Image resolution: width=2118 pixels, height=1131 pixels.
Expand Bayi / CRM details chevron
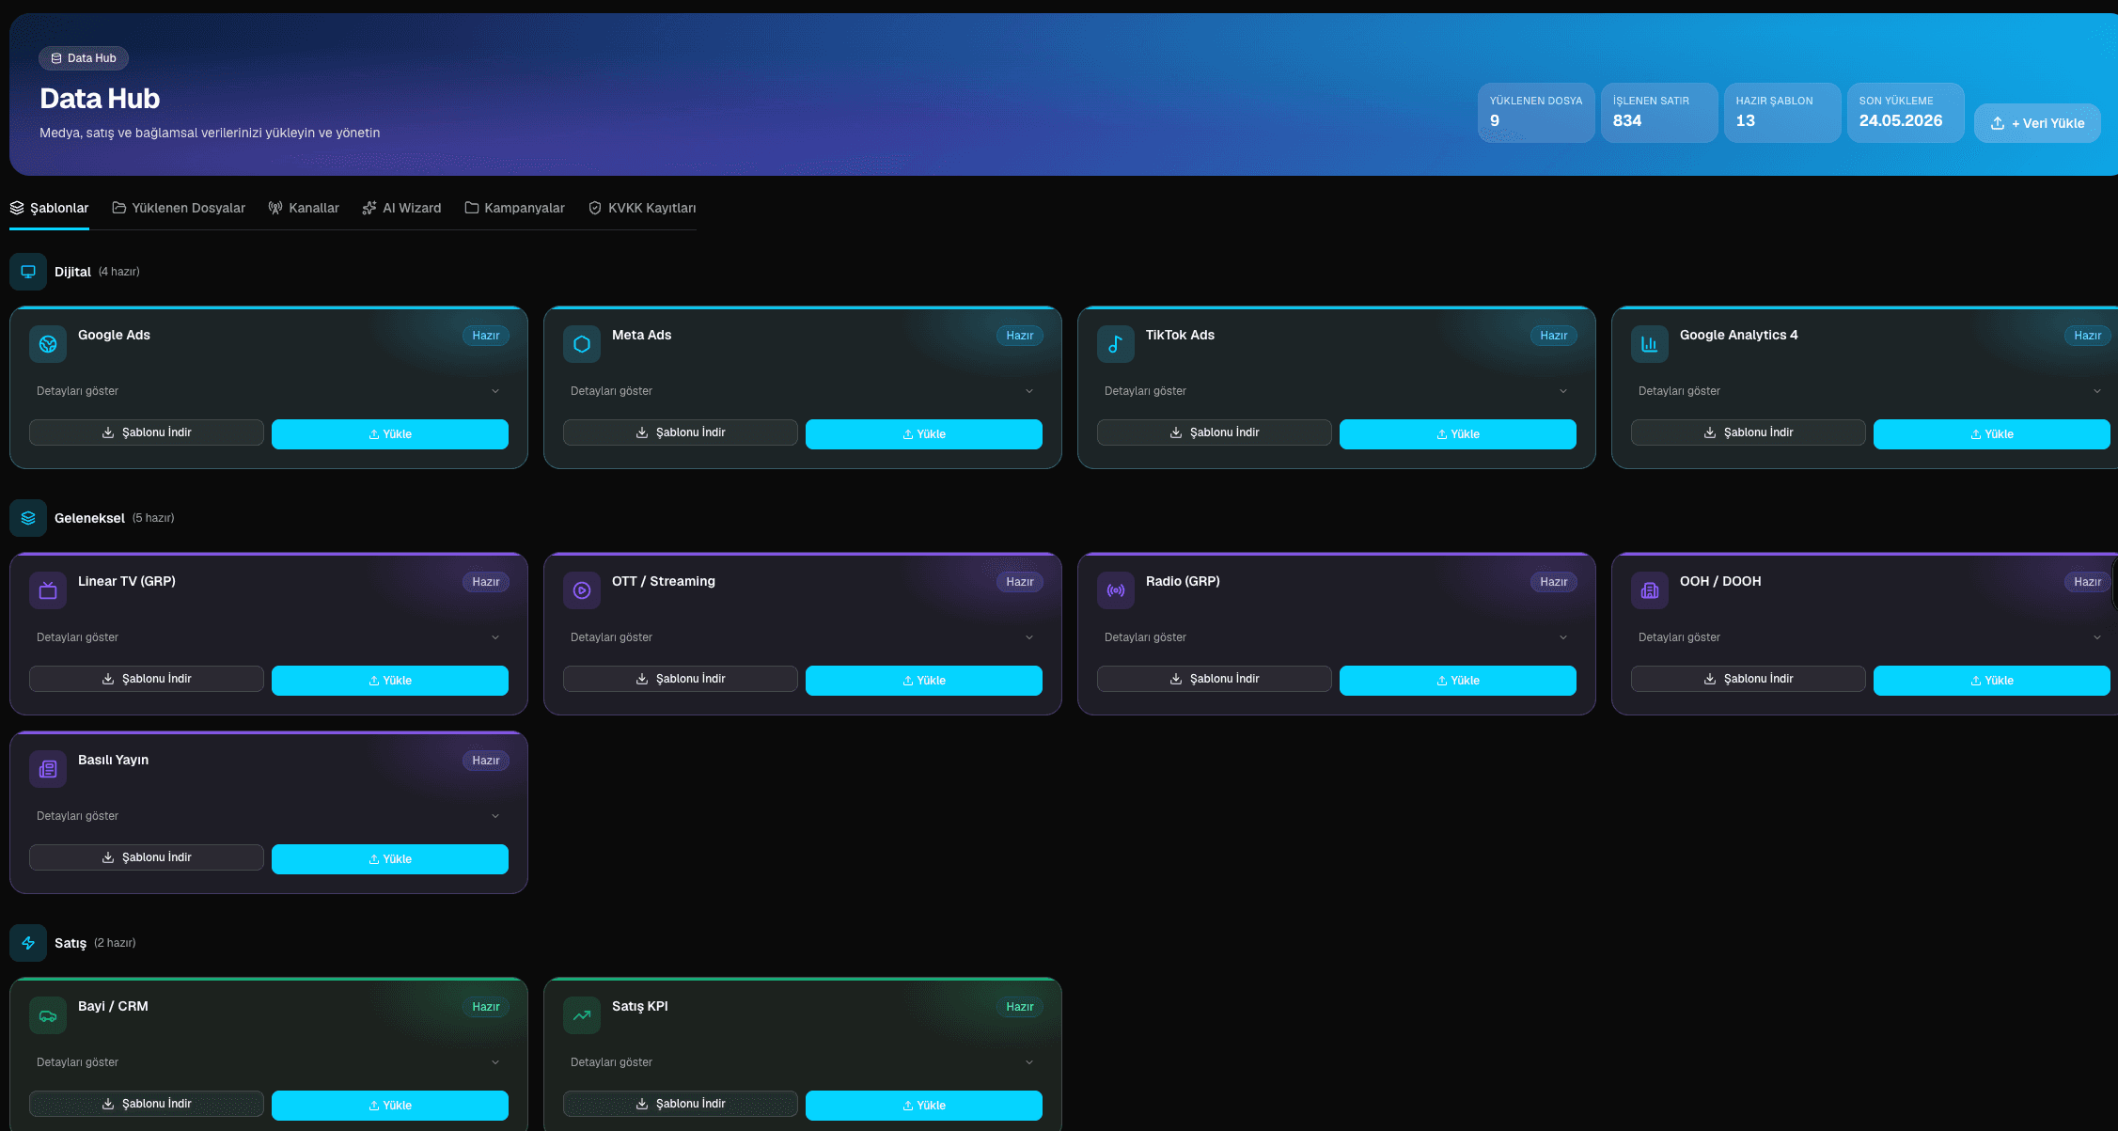click(495, 1062)
